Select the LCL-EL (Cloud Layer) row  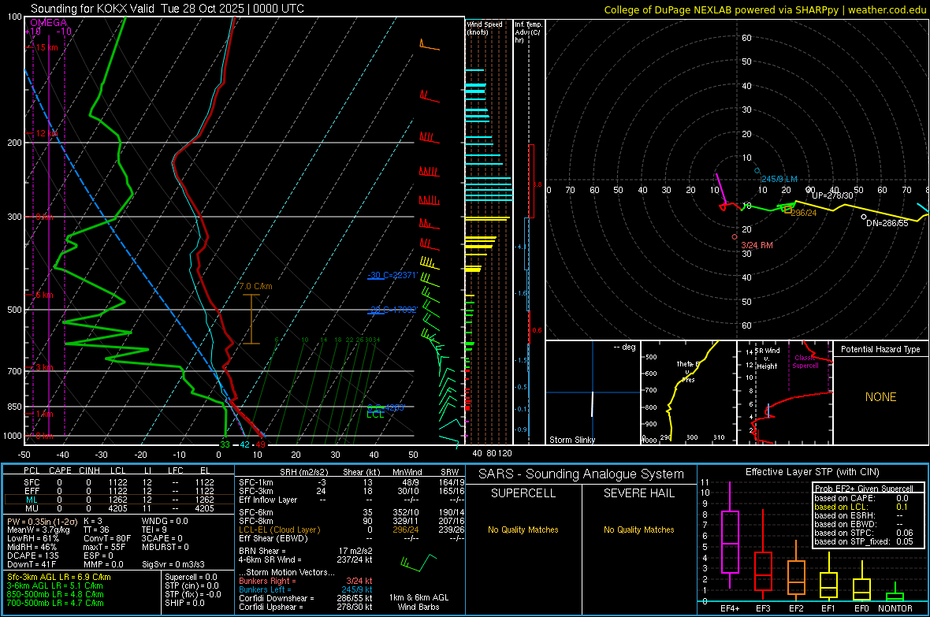(x=352, y=530)
